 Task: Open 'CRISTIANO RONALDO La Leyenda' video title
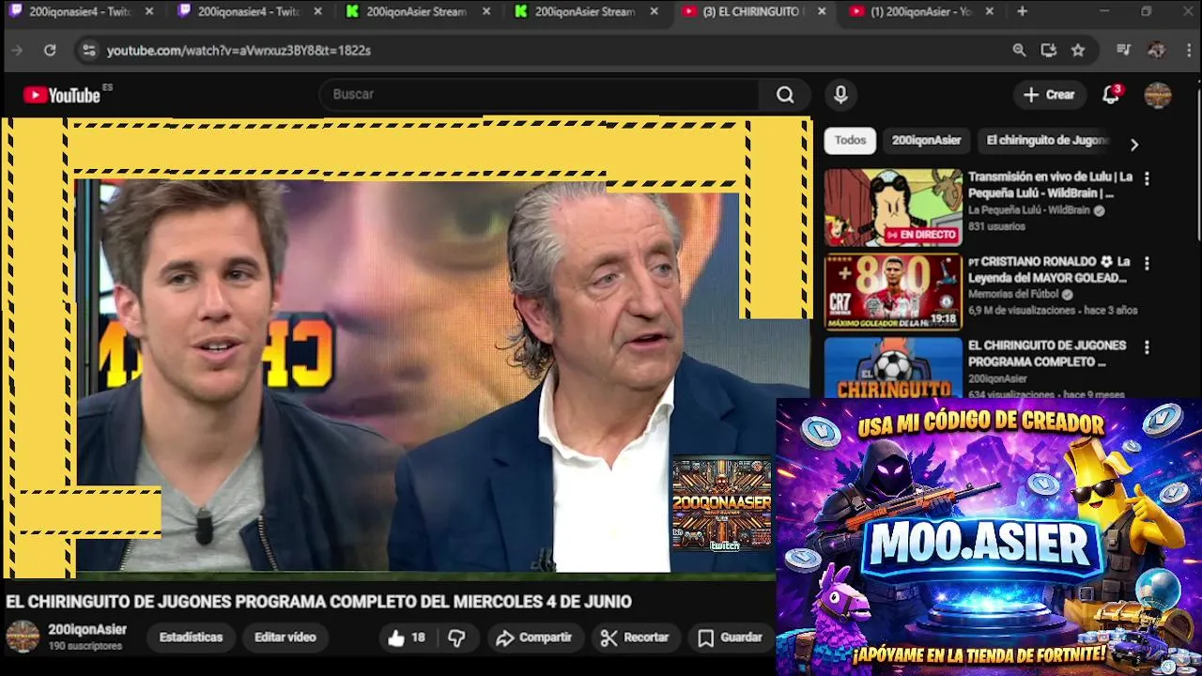pyautogui.click(x=1049, y=269)
